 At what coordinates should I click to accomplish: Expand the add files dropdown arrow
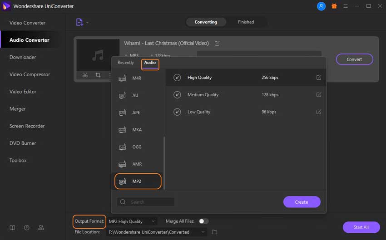[87, 22]
